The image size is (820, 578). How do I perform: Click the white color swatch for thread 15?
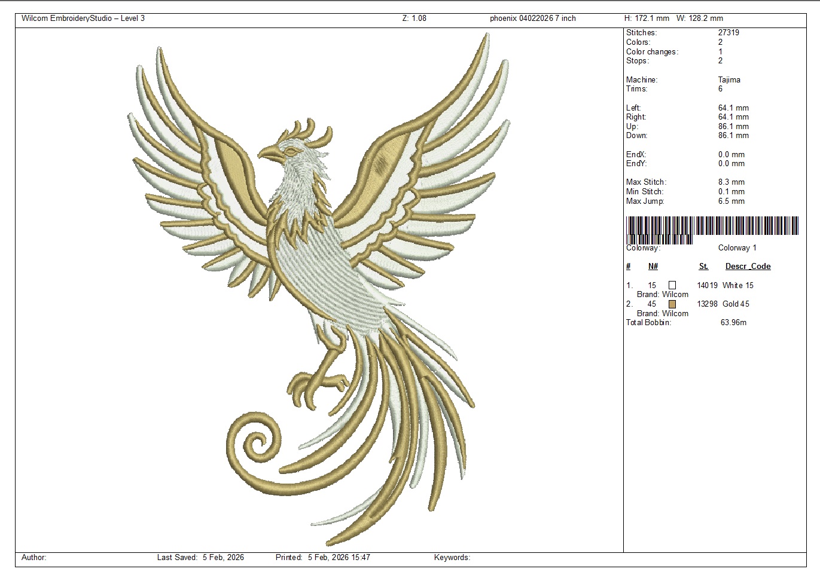click(672, 285)
